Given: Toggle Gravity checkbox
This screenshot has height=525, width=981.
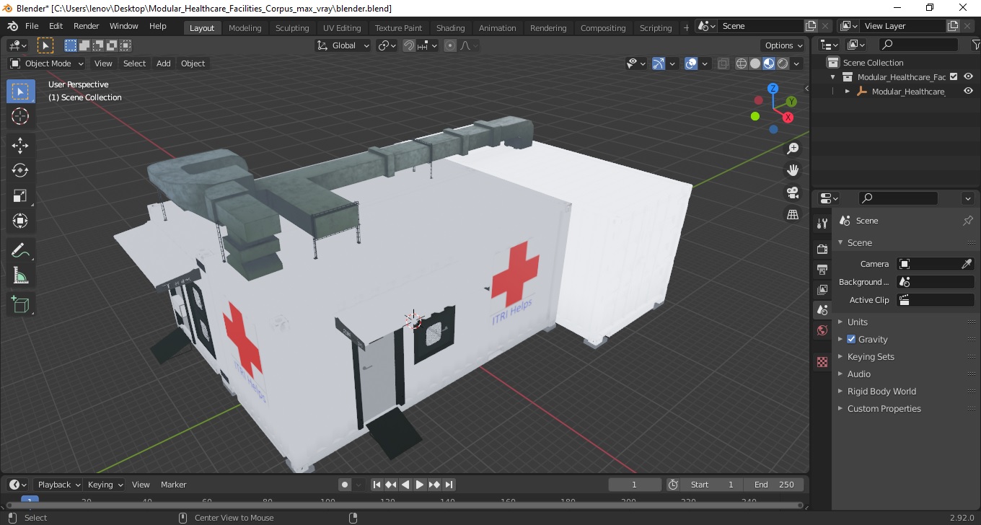Looking at the screenshot, I should [x=851, y=339].
